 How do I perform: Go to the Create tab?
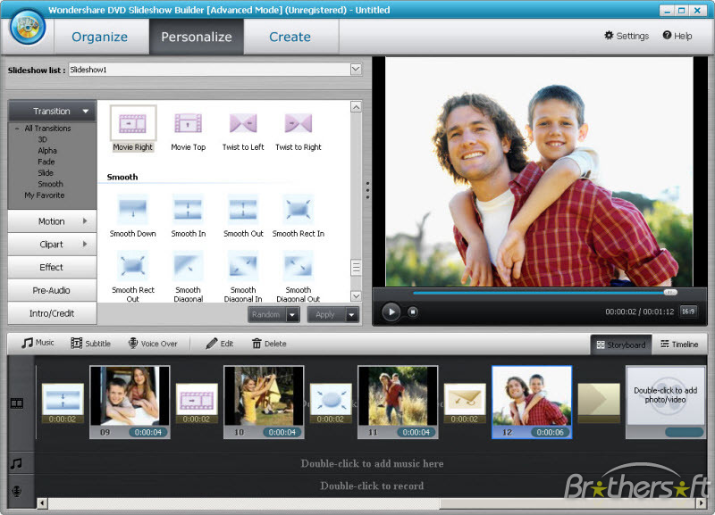[x=290, y=37]
